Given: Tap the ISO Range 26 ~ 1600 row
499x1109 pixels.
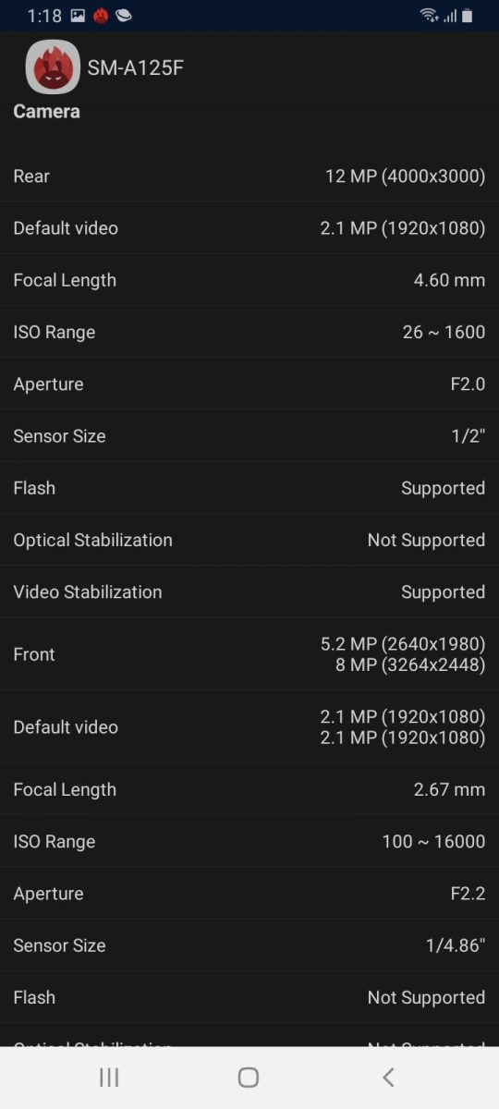Looking at the screenshot, I should click(249, 332).
